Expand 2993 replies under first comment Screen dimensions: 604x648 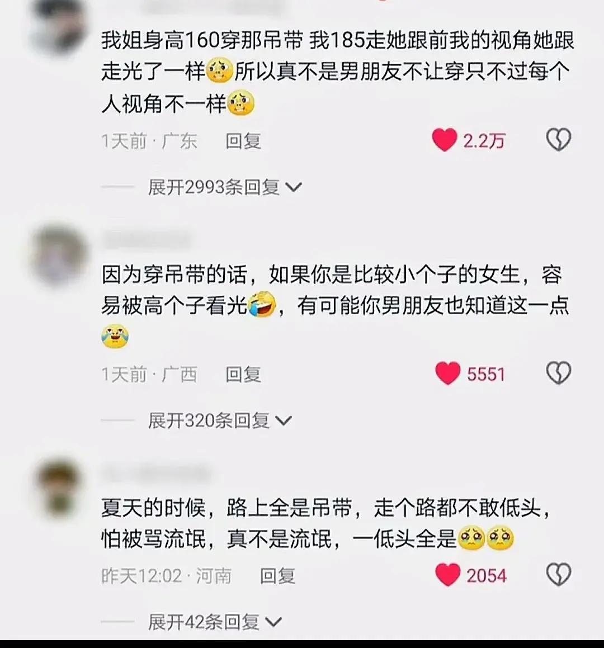tap(225, 187)
